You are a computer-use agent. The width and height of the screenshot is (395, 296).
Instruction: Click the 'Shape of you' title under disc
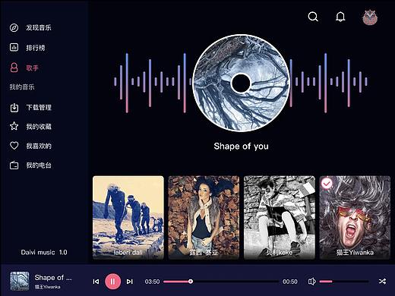point(241,146)
